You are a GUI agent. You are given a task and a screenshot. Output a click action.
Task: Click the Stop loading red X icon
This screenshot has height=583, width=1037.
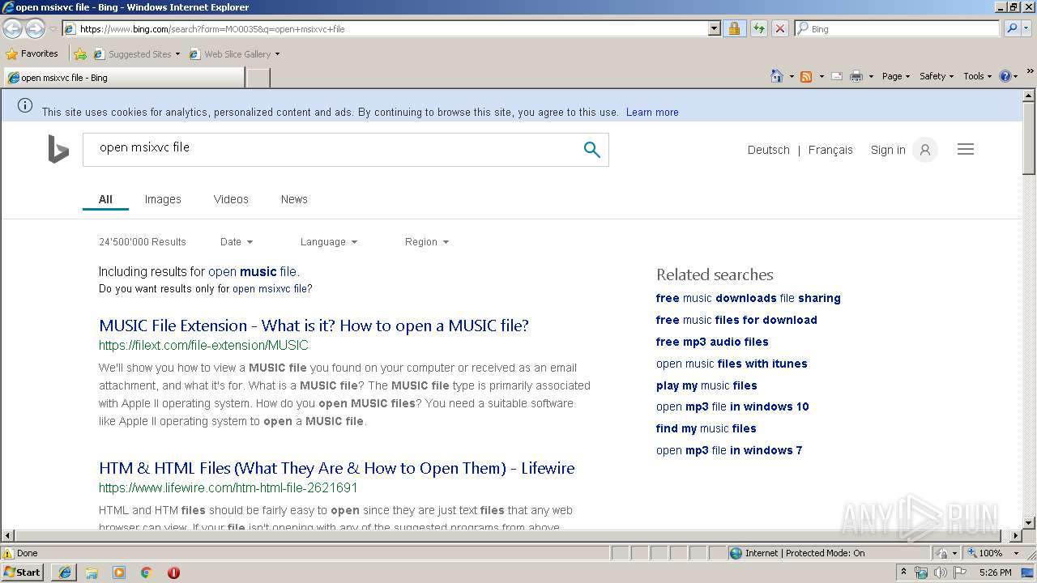pyautogui.click(x=779, y=28)
